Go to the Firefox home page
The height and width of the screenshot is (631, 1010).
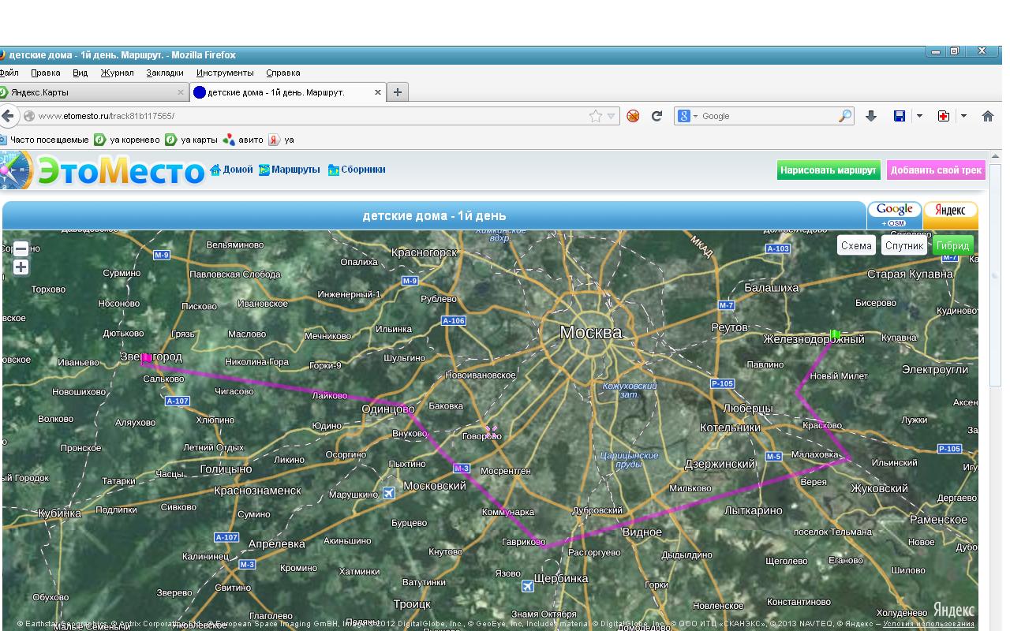pos(987,116)
